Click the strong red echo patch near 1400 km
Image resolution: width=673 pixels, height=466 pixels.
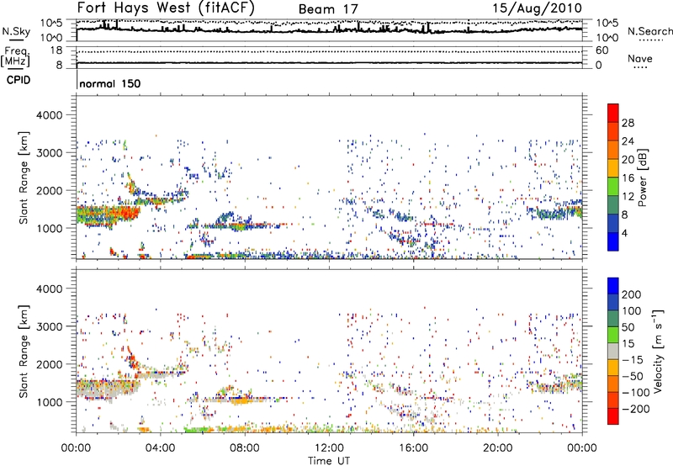pyautogui.click(x=125, y=212)
